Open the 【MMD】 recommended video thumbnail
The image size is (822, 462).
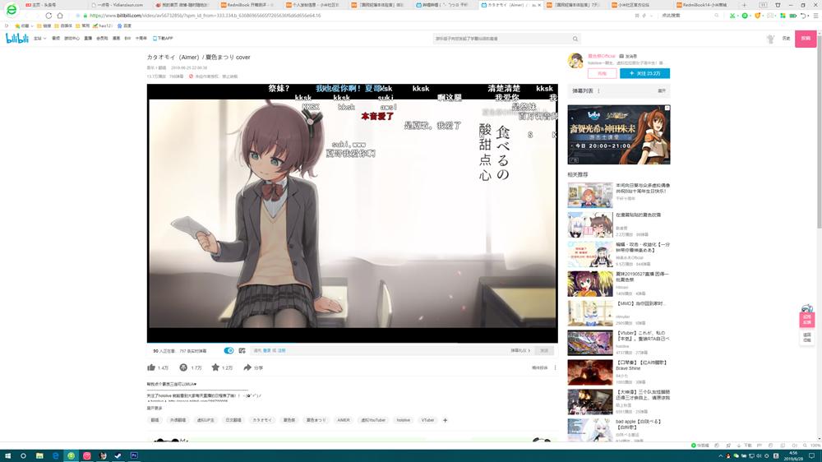pos(589,312)
